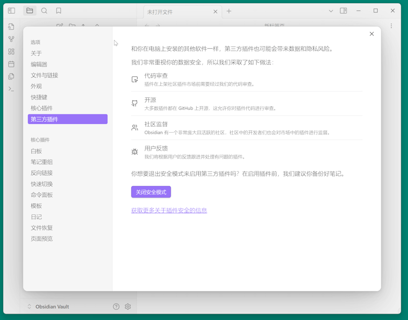Close the settings dialog
The image size is (408, 320).
click(x=372, y=34)
